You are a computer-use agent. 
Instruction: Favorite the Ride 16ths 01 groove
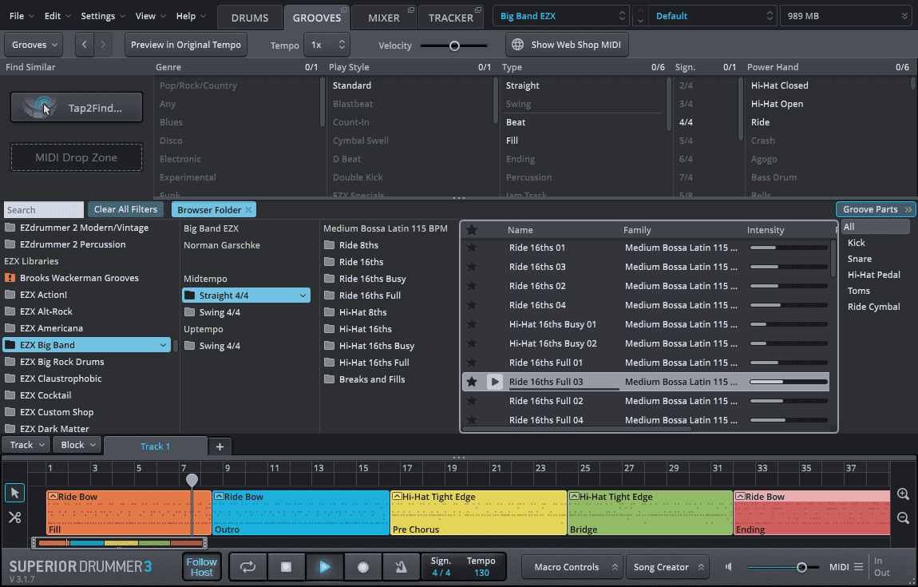click(x=472, y=248)
